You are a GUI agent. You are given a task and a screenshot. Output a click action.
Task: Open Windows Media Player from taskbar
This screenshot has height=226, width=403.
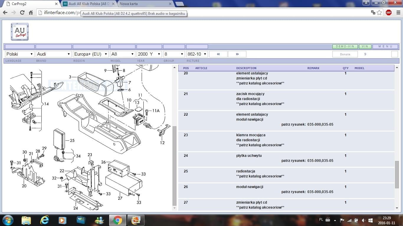(62, 220)
